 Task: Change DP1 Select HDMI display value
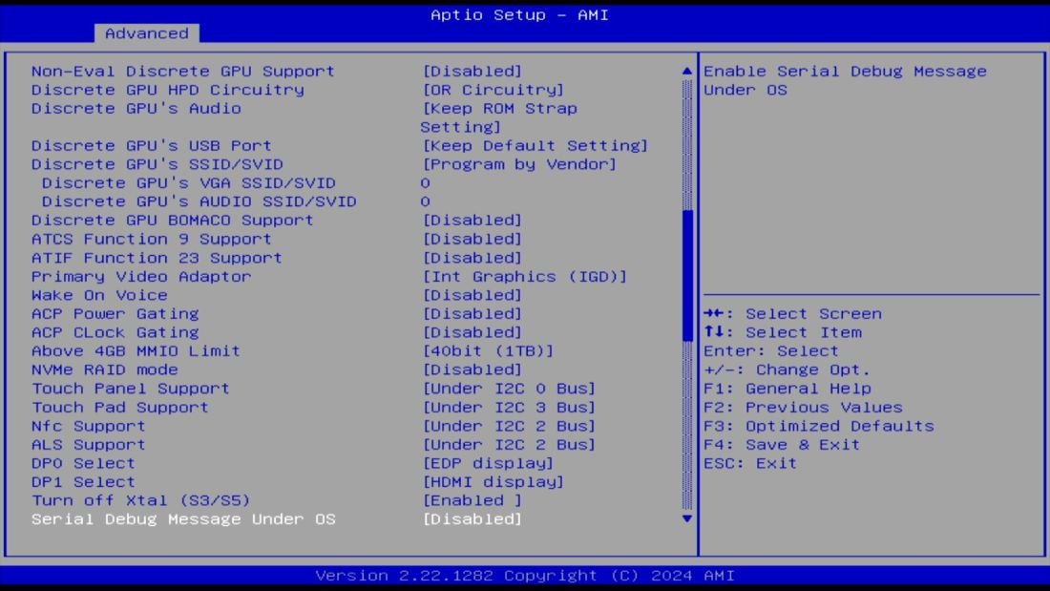493,482
